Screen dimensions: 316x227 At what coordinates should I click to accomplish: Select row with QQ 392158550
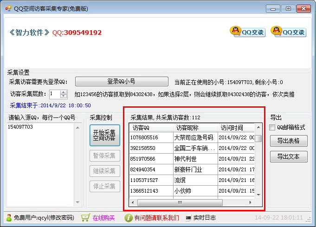tap(192, 148)
